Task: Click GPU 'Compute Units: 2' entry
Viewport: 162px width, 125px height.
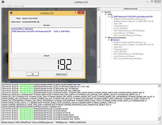Action: pos(121,49)
